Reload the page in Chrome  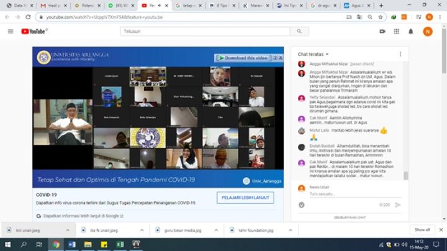pyautogui.click(x=28, y=17)
